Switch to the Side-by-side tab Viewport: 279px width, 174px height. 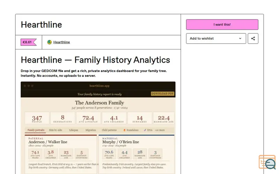click(55, 130)
